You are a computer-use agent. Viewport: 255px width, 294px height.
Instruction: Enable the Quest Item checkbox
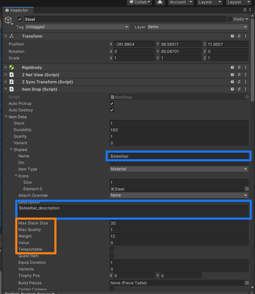pos(112,256)
